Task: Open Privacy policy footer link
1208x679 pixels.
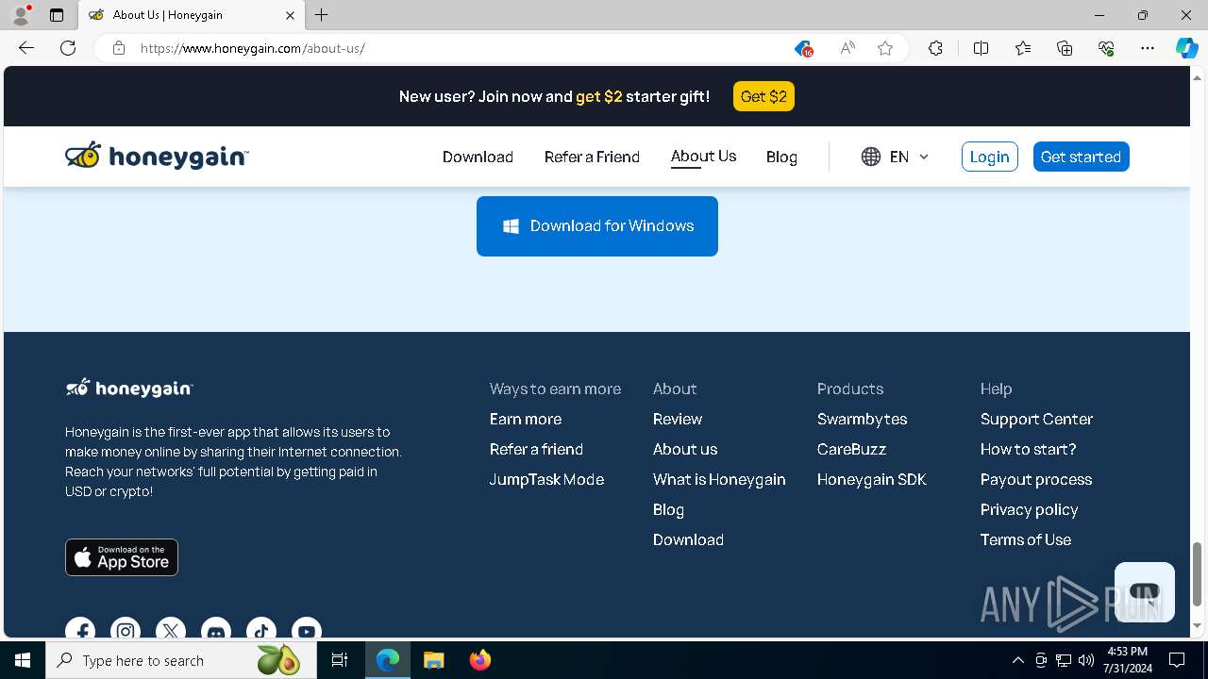Action: tap(1029, 509)
